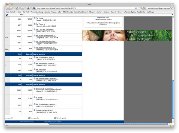
Task: Open 'Re: Popis osebja Alter.si' link
Action: pos(45,57)
